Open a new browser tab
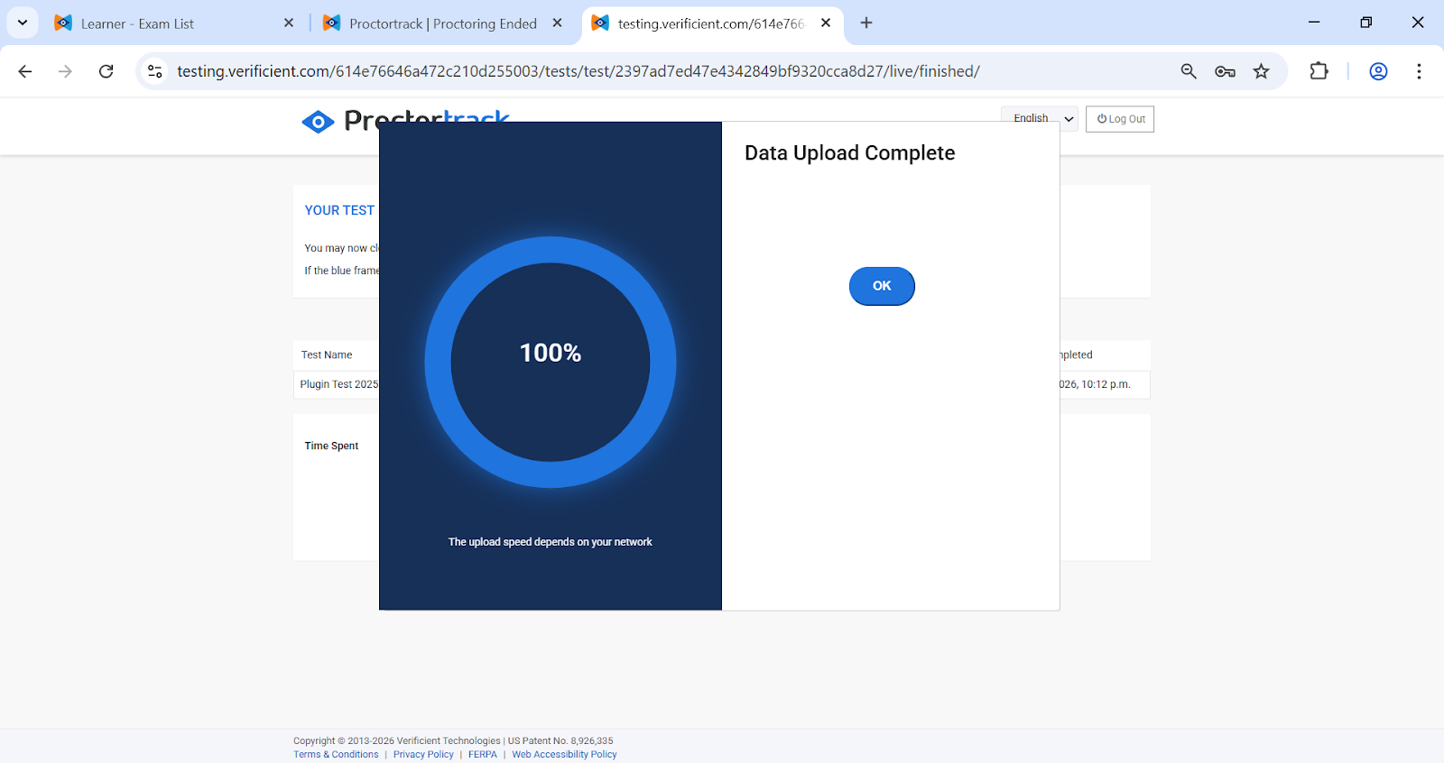The height and width of the screenshot is (763, 1444). pyautogui.click(x=866, y=23)
